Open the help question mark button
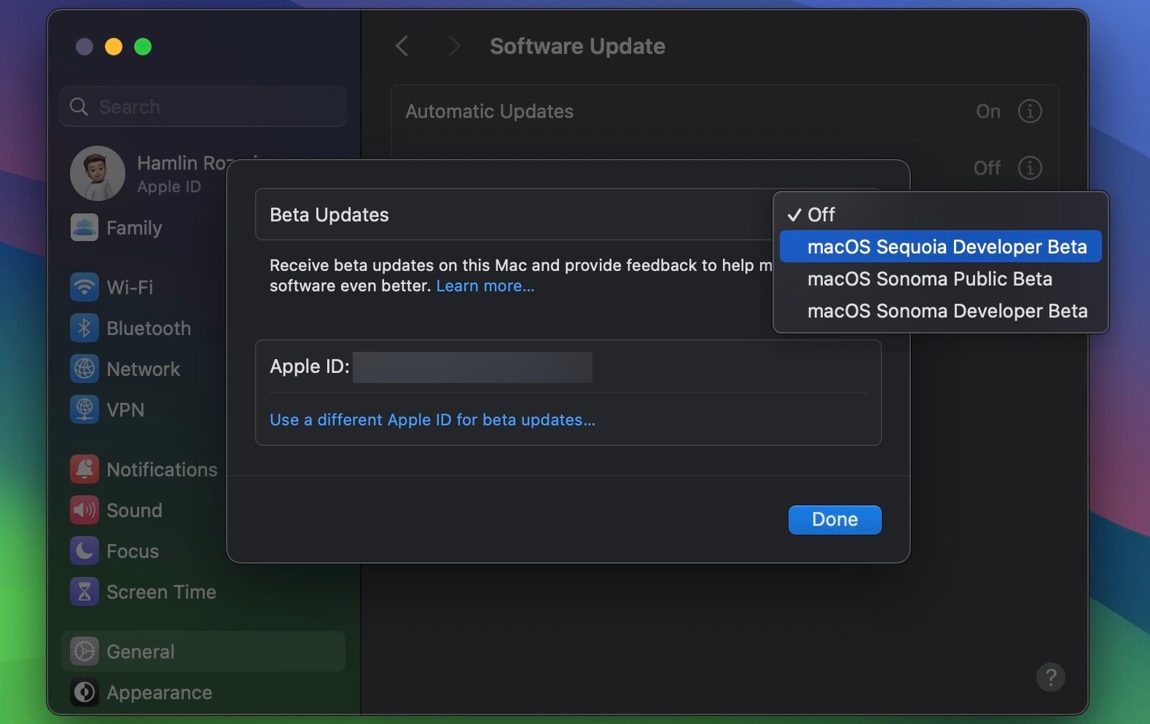1150x724 pixels. (1051, 677)
